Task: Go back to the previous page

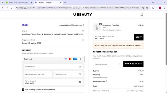Action: pyautogui.click(x=3, y=8)
